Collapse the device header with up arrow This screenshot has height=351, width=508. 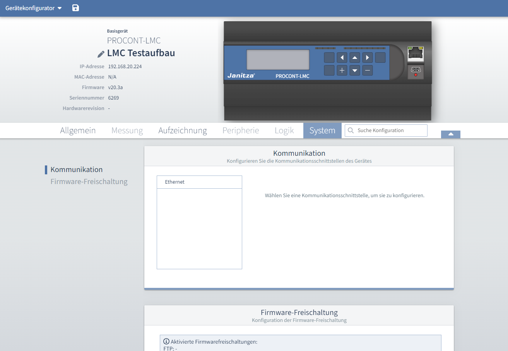pyautogui.click(x=451, y=134)
